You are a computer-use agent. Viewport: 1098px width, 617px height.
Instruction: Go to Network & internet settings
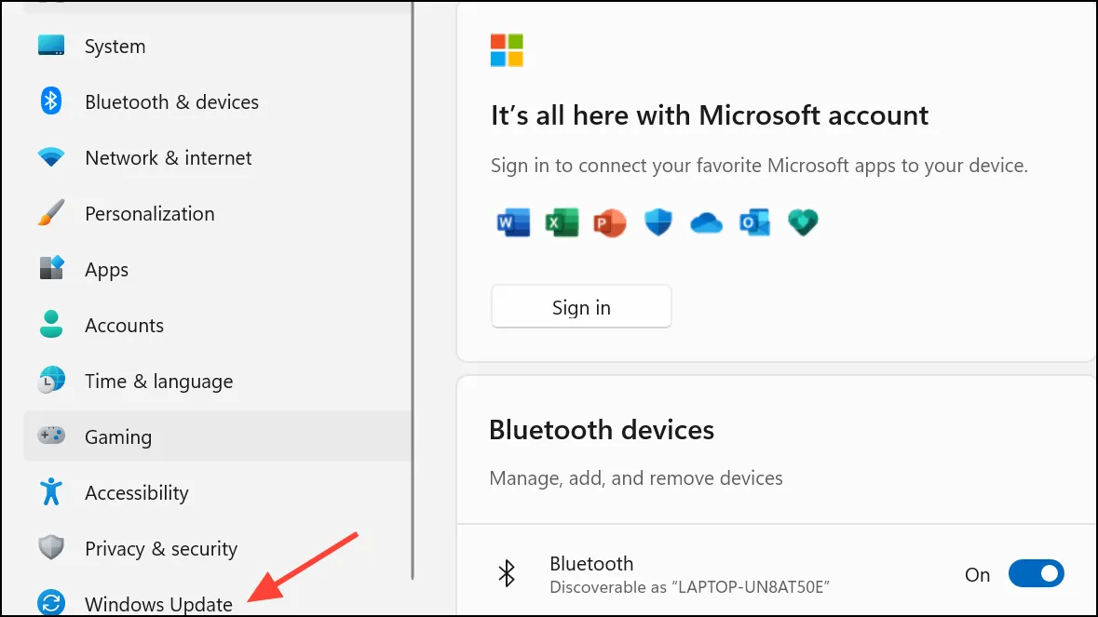(x=217, y=157)
